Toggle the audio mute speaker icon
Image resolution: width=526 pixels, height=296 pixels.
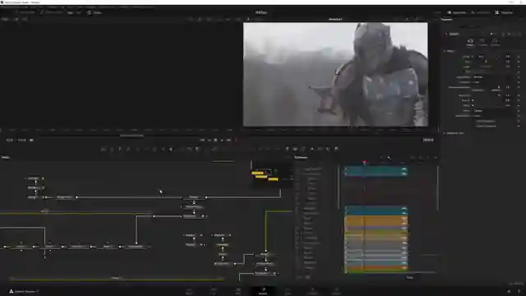(31, 140)
